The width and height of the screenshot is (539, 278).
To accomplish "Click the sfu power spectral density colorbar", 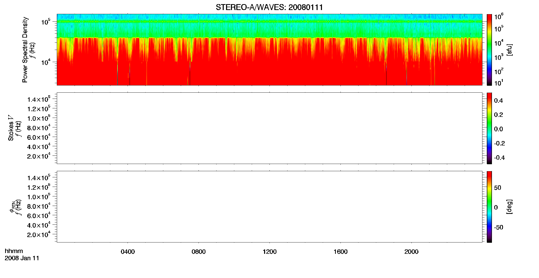I will (489, 50).
